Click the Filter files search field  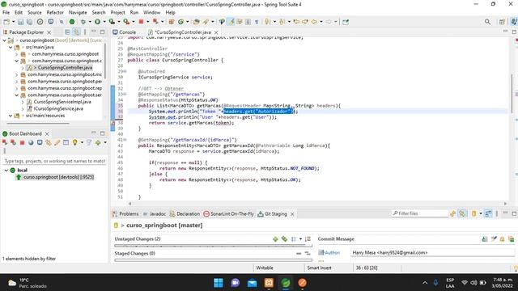420,213
